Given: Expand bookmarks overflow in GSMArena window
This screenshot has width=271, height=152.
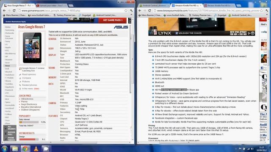Looking at the screenshot, I should [x=132, y=15].
